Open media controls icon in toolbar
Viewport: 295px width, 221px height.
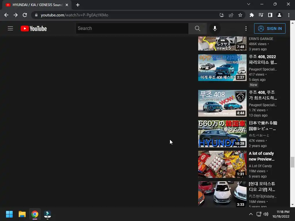pyautogui.click(x=261, y=15)
